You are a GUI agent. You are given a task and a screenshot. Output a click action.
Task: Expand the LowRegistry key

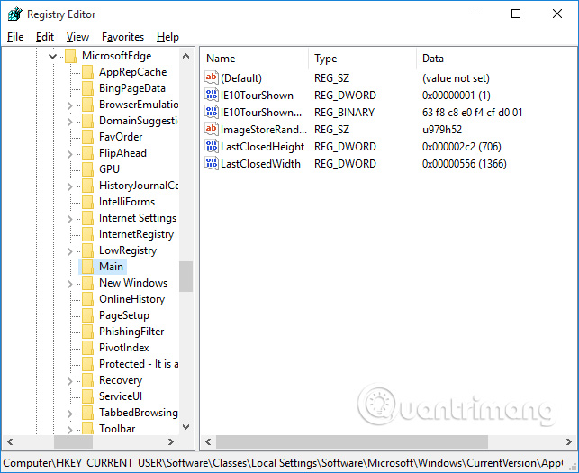point(69,251)
